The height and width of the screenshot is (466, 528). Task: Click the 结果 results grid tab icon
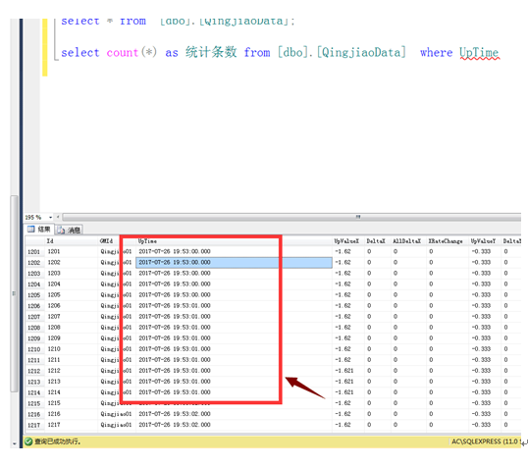click(x=31, y=230)
